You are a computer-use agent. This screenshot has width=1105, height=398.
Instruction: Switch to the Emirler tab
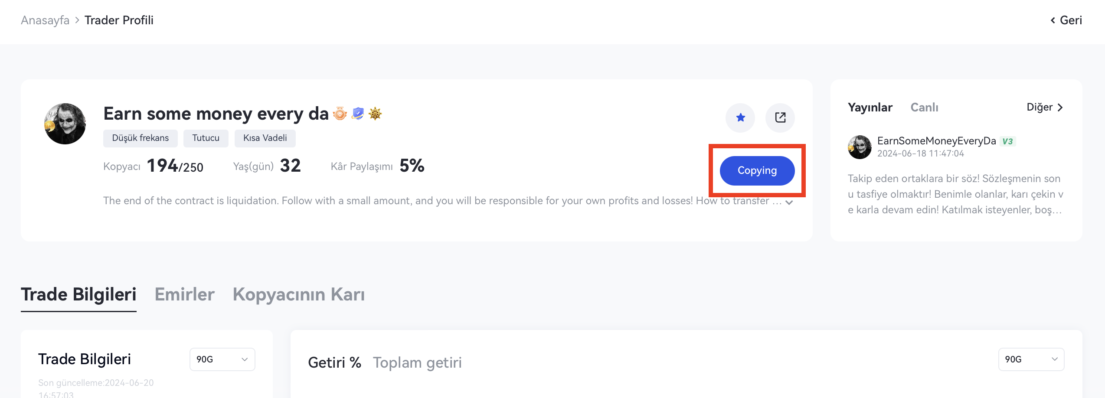[184, 294]
